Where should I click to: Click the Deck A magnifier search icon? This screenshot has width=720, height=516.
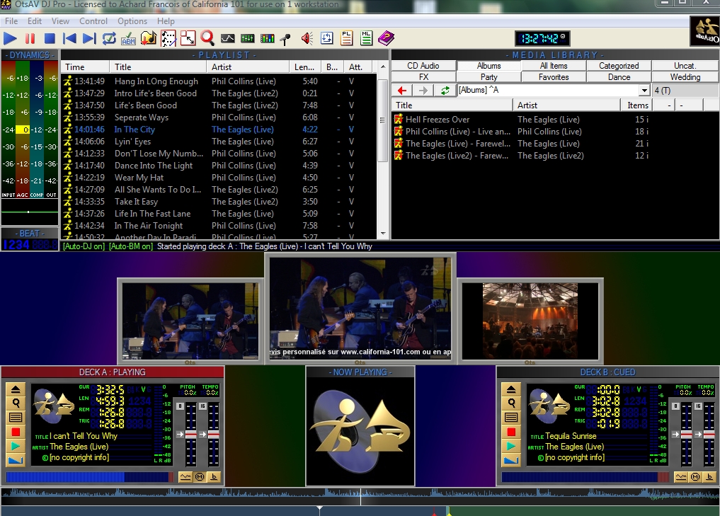(16, 403)
